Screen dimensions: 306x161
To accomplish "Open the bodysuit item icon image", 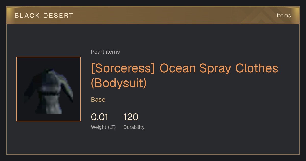I will pos(48,89).
